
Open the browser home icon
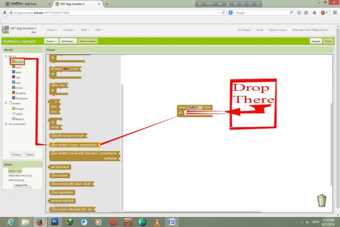coord(314,13)
